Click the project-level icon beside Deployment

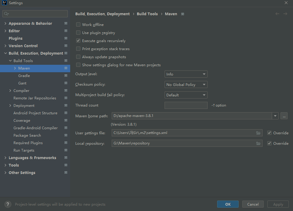[x=66, y=106]
